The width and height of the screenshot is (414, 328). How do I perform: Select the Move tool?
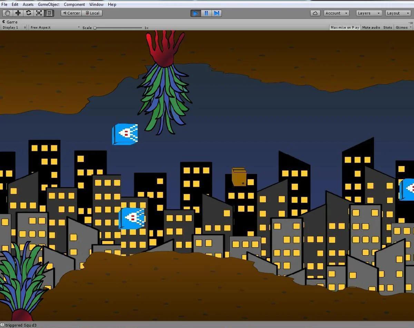(x=18, y=13)
